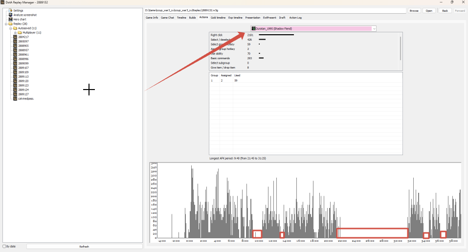Click the calvinedpass replay icon
The height and width of the screenshot is (252, 468).
point(15,98)
